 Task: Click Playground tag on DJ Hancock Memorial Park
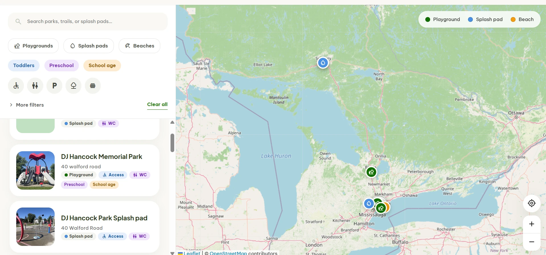pyautogui.click(x=79, y=175)
